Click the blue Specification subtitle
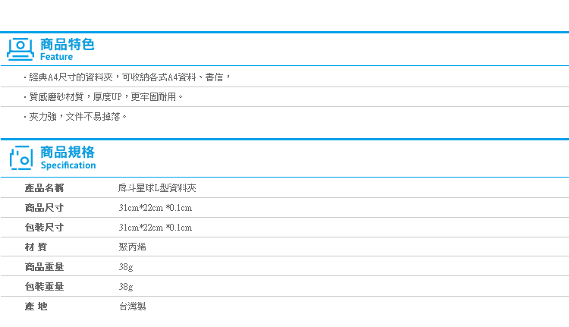Screen dimensions: 569x327 68,165
